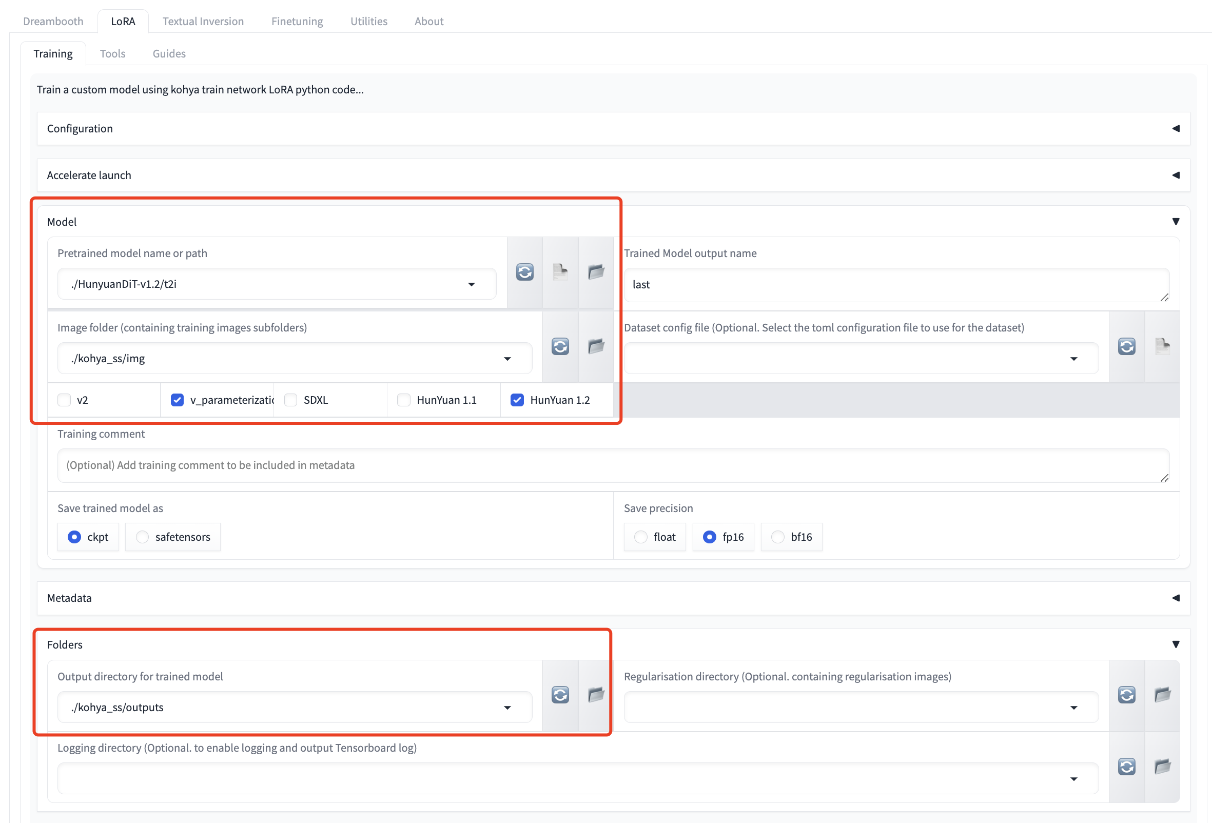Screen dimensions: 1212x823
Task: Refresh the pretrained model list
Action: point(524,272)
